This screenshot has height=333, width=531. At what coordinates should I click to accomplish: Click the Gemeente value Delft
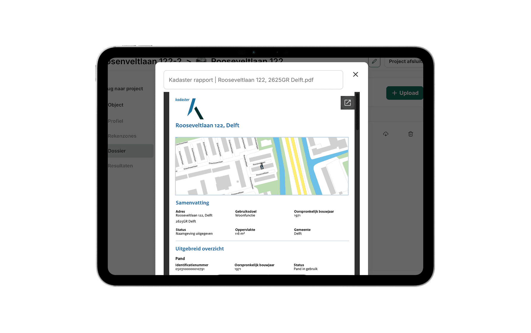pos(298,234)
